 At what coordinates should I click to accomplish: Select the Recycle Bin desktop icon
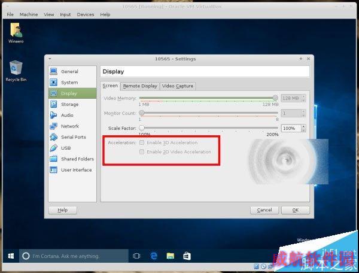pos(16,71)
